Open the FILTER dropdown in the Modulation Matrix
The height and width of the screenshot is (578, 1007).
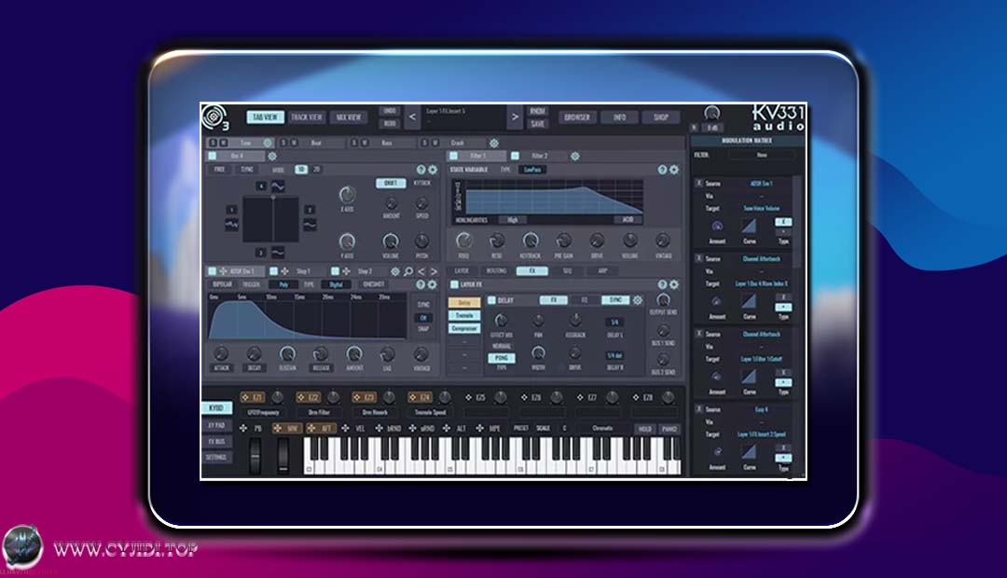click(x=763, y=155)
